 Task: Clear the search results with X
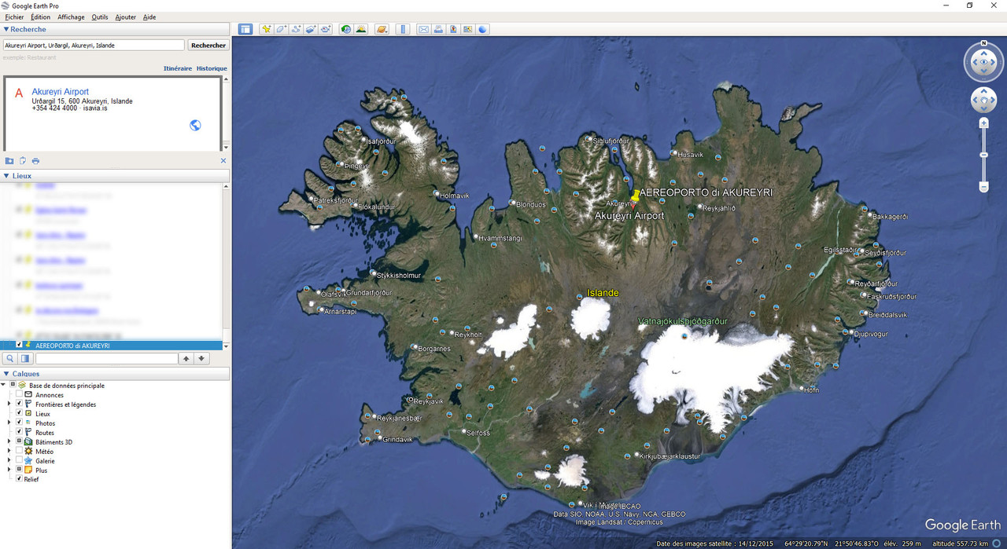[223, 160]
